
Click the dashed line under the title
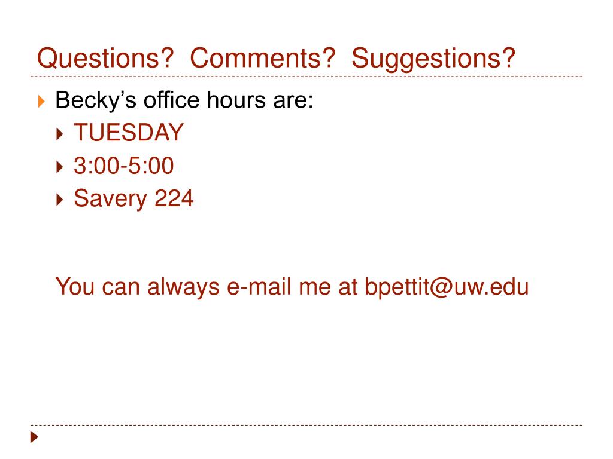(306, 76)
